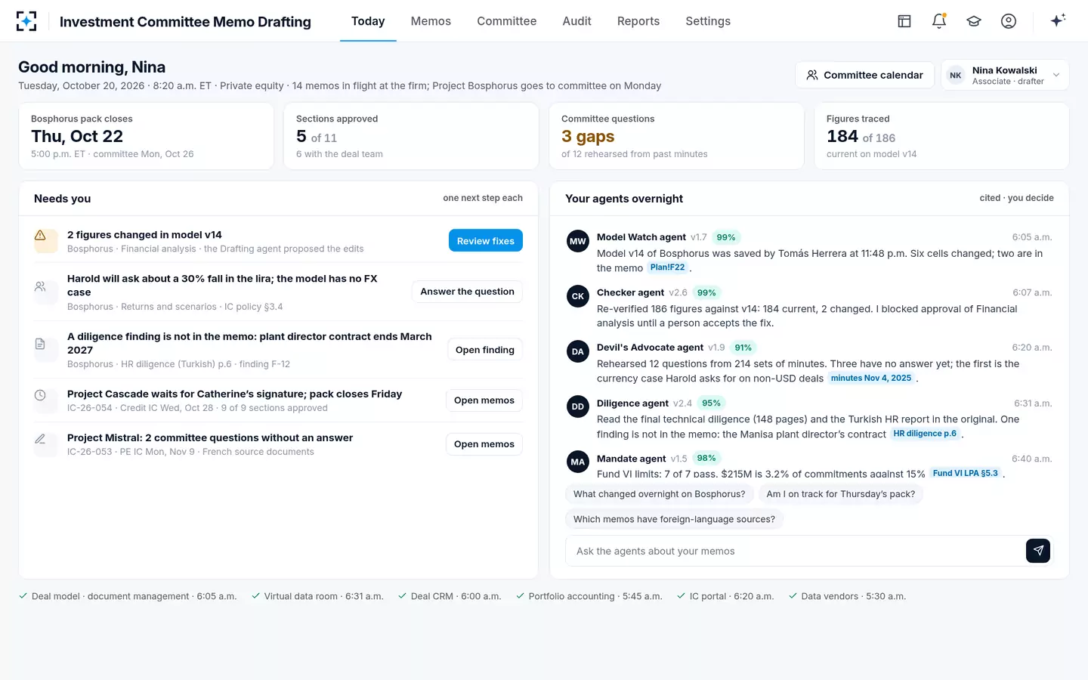This screenshot has height=680, width=1088.
Task: Open memos for Project Cascade
Action: 484,400
